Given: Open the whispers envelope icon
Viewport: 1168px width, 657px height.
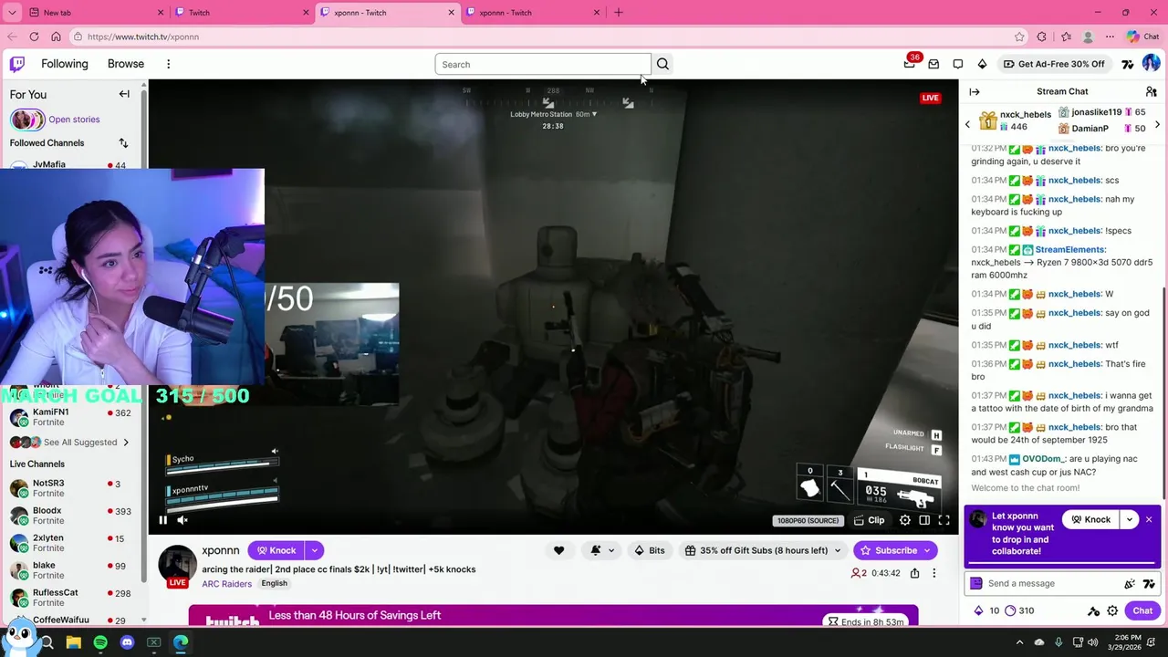Looking at the screenshot, I should tap(933, 64).
